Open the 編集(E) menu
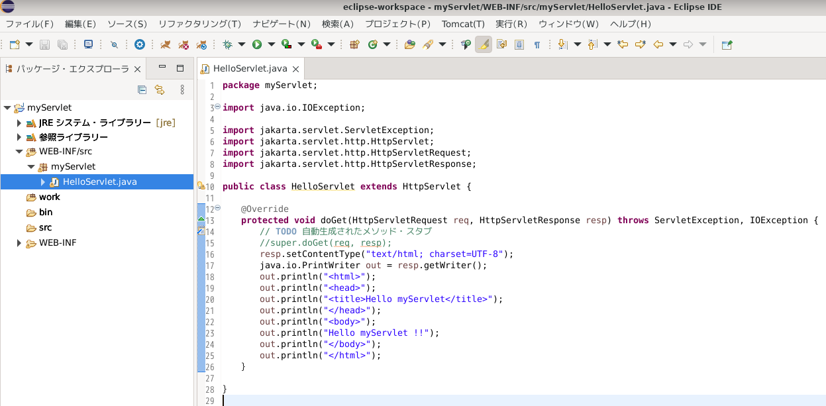 coord(80,24)
